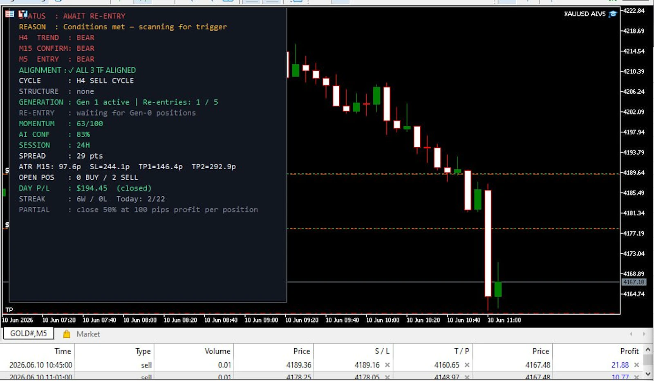Click the 4189.16 stop loss value
Screen dimensions: 654x381
(x=367, y=365)
